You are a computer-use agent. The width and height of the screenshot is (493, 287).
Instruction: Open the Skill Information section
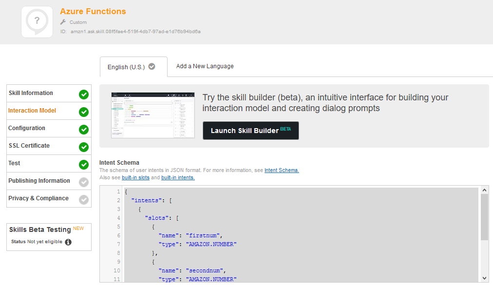(x=49, y=94)
